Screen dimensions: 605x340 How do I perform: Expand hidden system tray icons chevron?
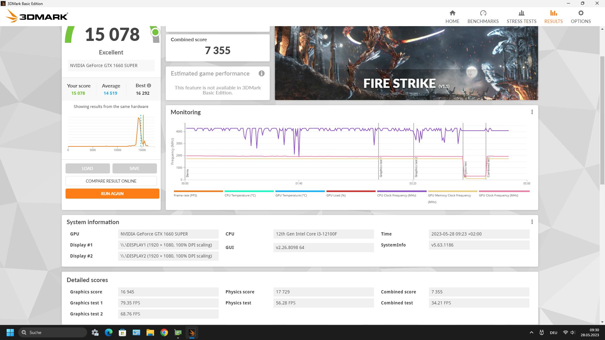[x=531, y=332]
